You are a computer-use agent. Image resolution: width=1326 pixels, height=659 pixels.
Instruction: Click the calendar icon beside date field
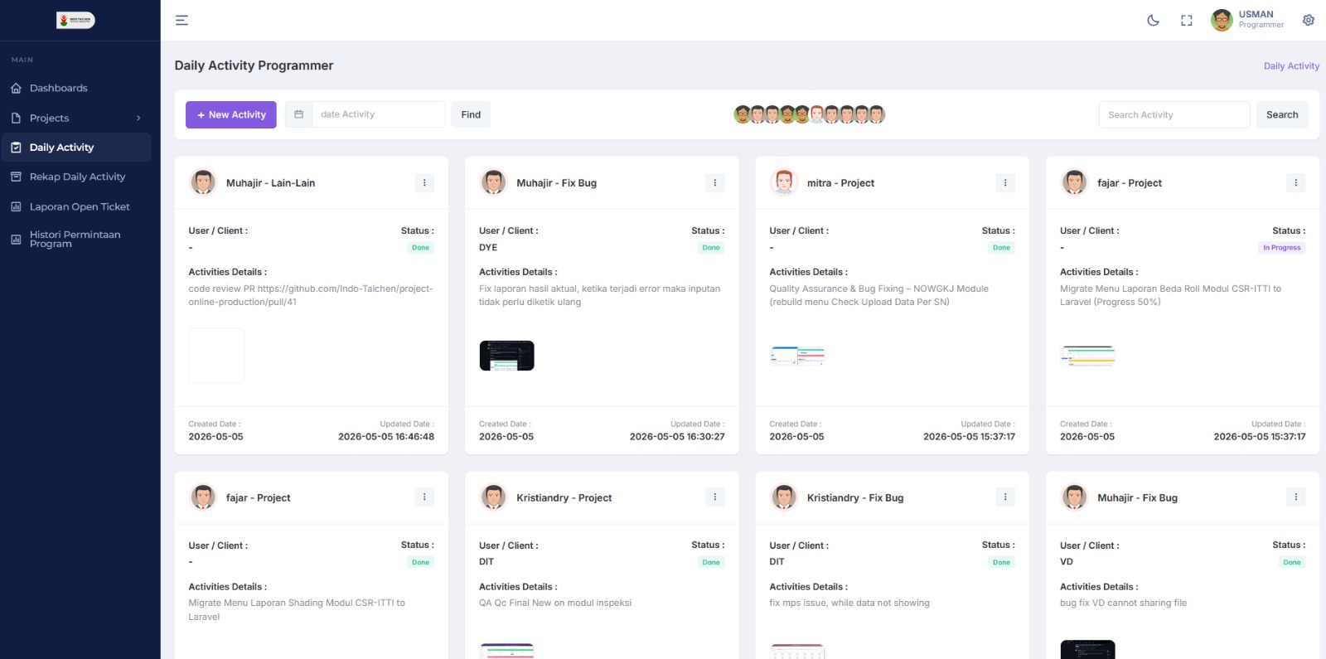point(299,114)
